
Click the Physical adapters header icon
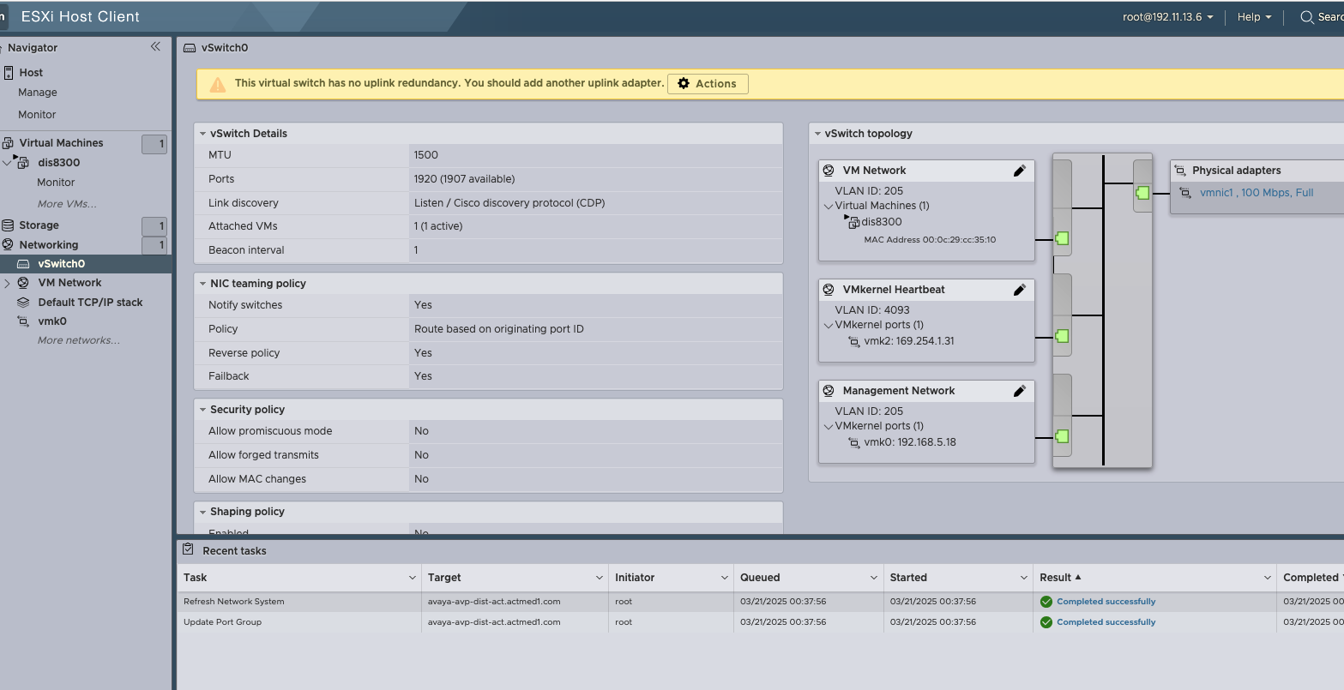point(1180,171)
